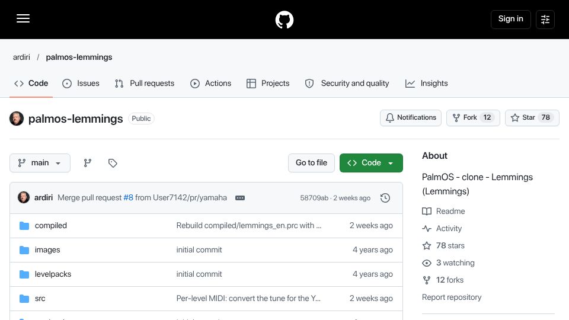Switch to the Issues tab
The height and width of the screenshot is (320, 569).
pyautogui.click(x=81, y=84)
